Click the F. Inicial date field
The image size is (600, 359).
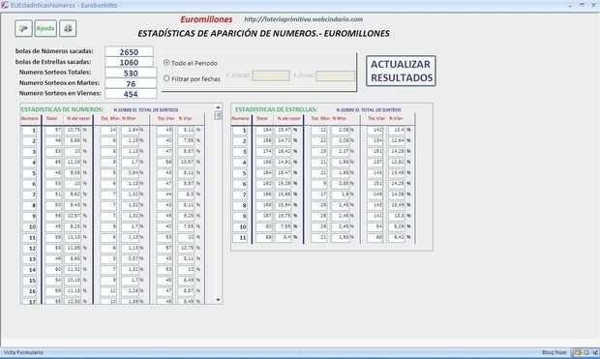point(271,75)
